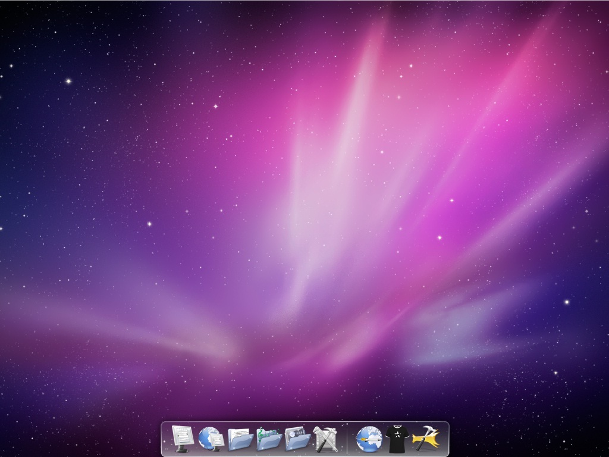Open the music folder with treble clef

269,439
